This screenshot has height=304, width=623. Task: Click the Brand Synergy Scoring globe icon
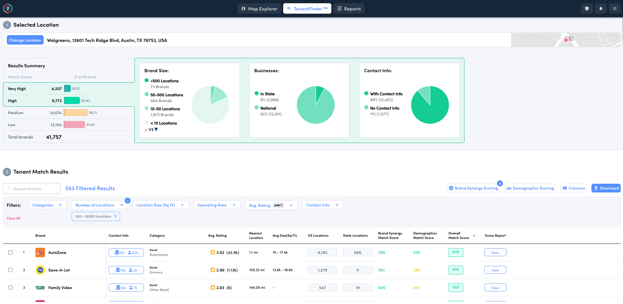point(451,188)
